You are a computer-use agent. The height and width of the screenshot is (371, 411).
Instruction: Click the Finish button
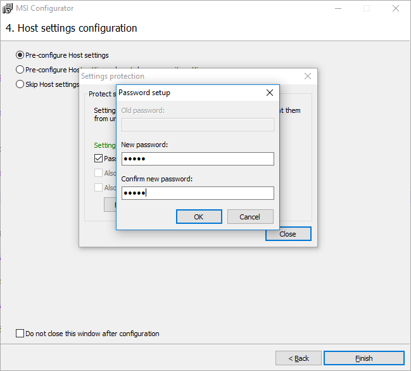[364, 358]
